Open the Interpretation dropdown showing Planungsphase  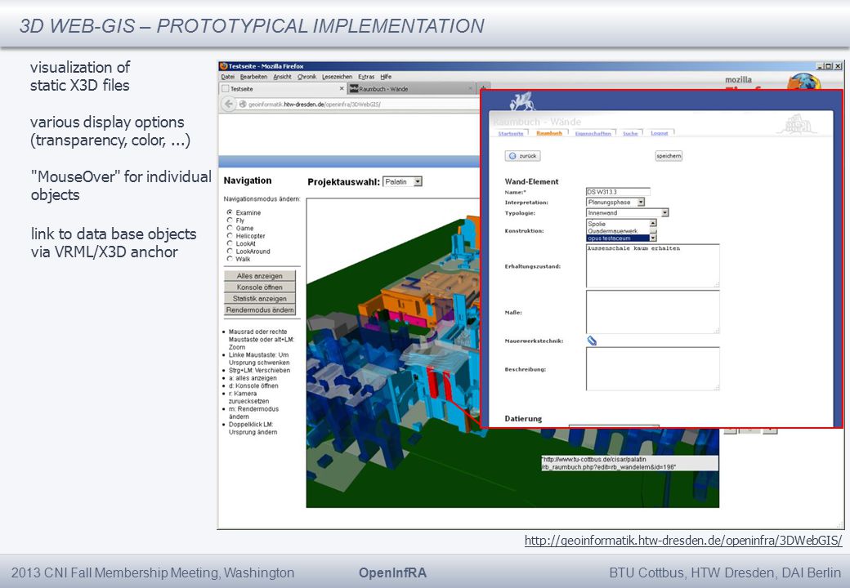615,202
